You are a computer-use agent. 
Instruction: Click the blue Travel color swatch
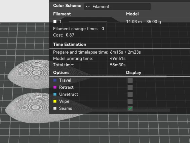[x=55, y=80]
